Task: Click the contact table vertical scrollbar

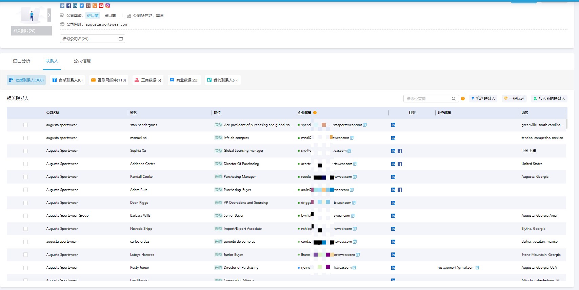Action: pyautogui.click(x=566, y=124)
